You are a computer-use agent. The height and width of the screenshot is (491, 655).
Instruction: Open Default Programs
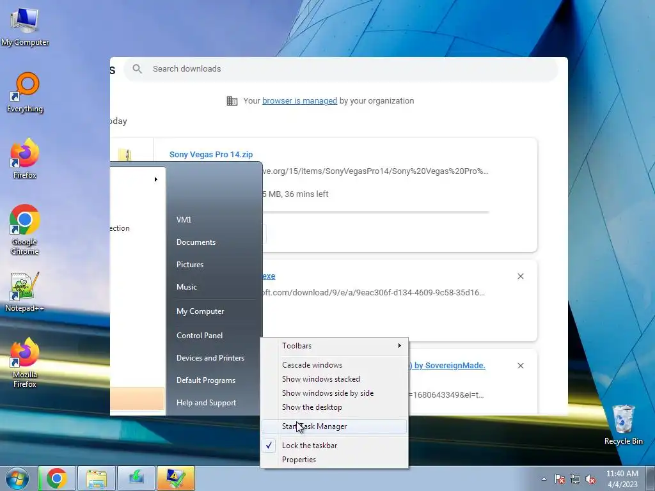point(206,381)
